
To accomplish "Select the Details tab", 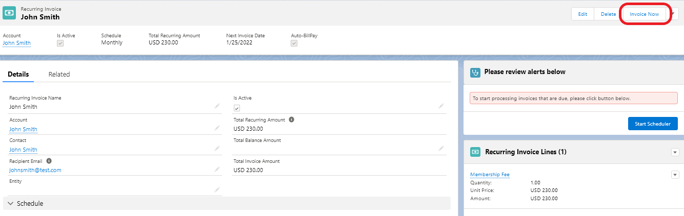I will [x=18, y=74].
